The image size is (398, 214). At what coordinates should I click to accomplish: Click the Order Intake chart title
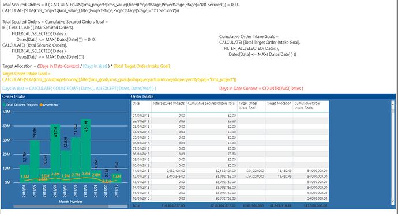coord(14,97)
